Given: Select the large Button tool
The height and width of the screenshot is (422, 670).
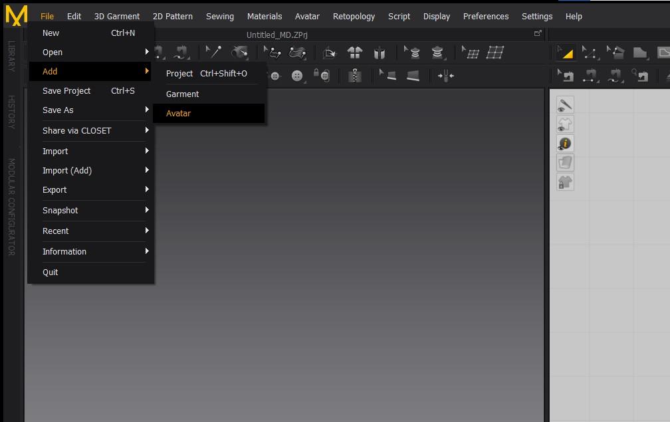Looking at the screenshot, I should click(x=297, y=76).
